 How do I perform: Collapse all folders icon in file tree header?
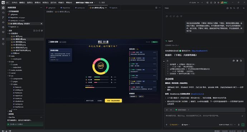click(42, 31)
